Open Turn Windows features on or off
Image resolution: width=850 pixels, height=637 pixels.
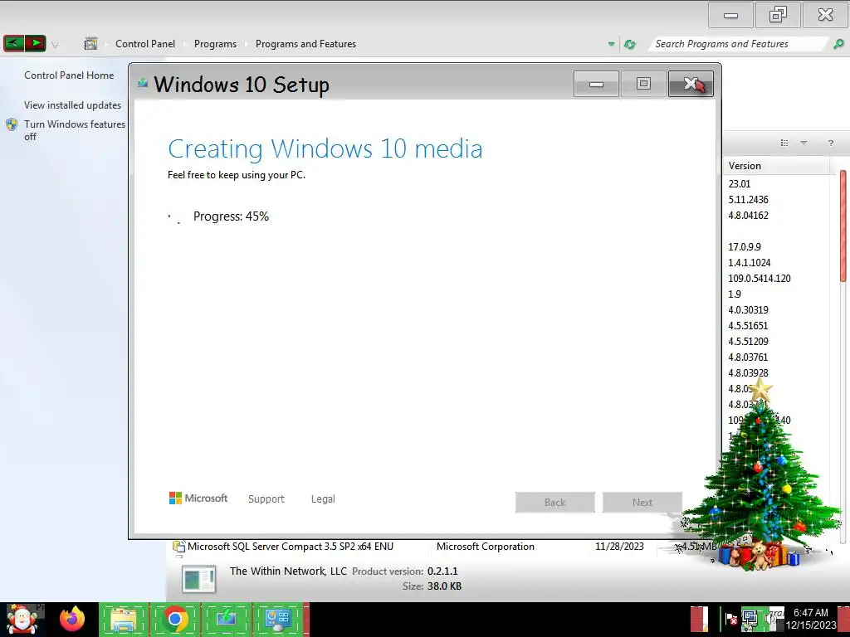[x=74, y=130]
